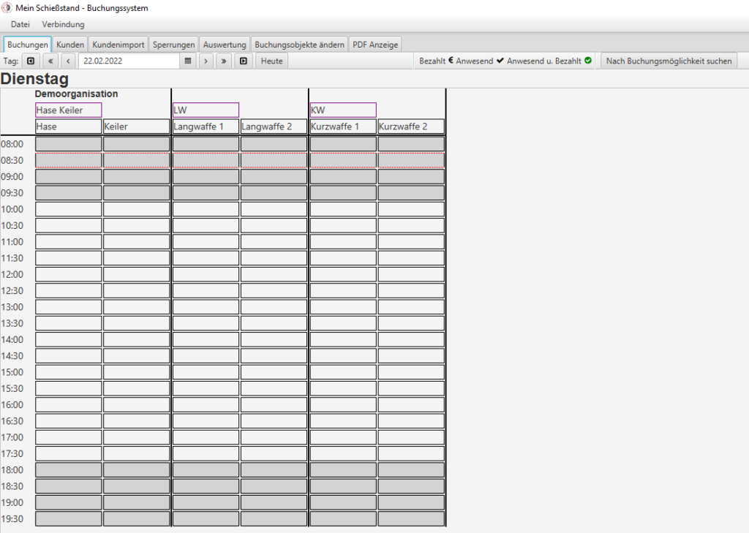Screen dimensions: 749x533
Task: Click the Hase column header
Action: [68, 126]
